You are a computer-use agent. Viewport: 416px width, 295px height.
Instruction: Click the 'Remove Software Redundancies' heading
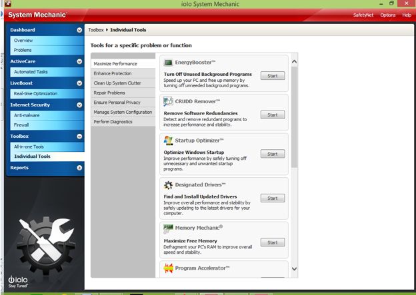201,113
